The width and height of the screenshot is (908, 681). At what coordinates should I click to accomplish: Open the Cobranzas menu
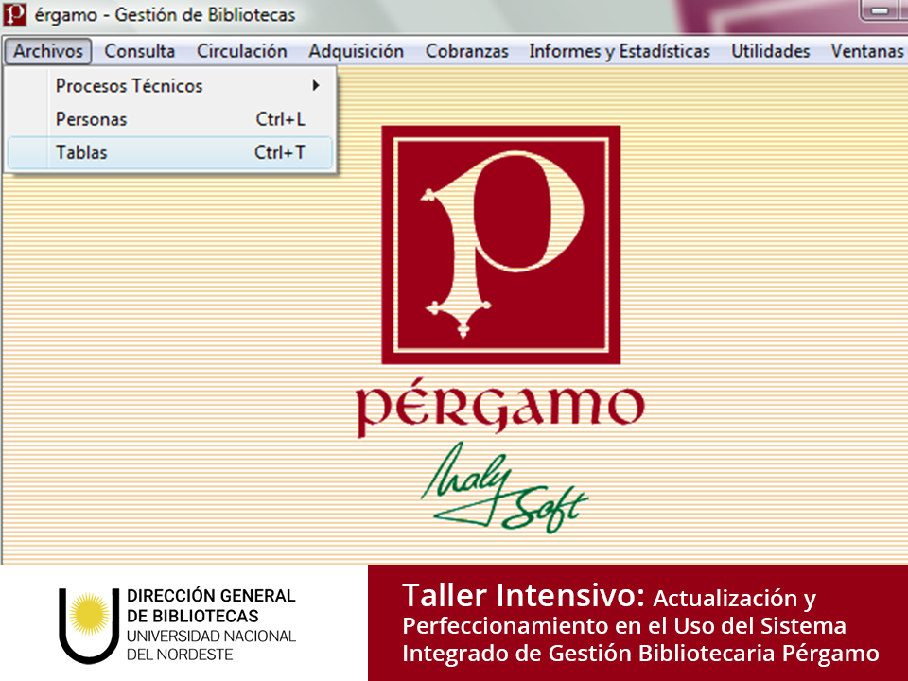point(466,51)
